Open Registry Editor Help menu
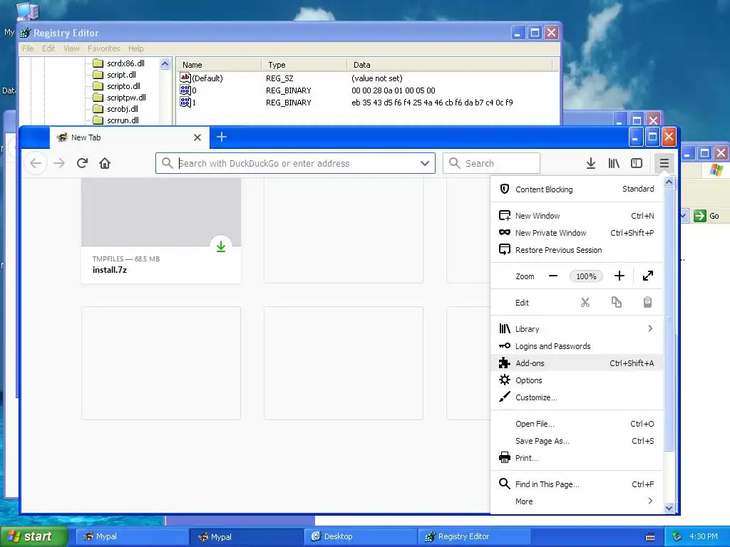The width and height of the screenshot is (730, 547). (136, 48)
